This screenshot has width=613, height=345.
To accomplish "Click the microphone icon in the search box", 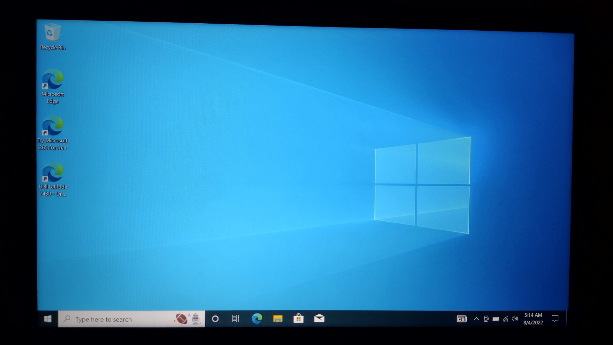I will 196,319.
